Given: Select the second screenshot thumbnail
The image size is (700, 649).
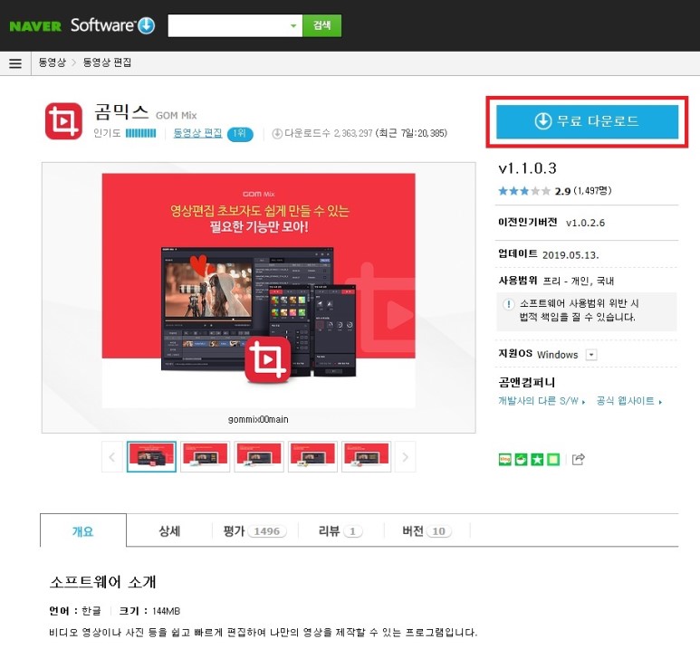Looking at the screenshot, I should 205,456.
